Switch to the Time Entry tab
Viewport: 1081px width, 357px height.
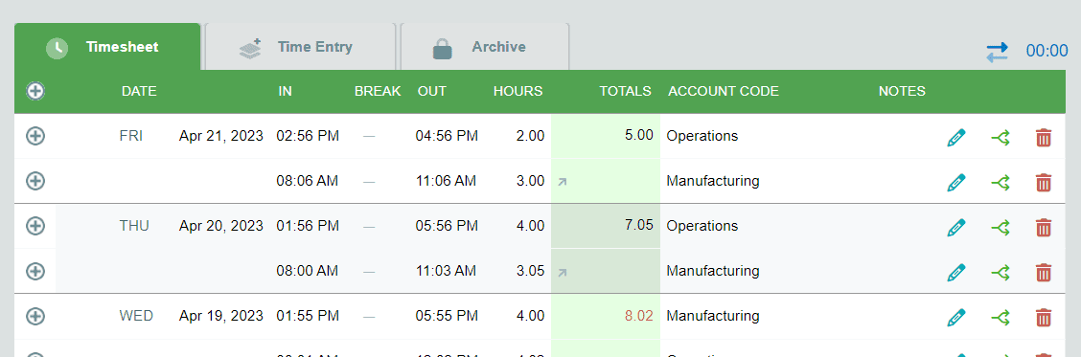coord(301,47)
